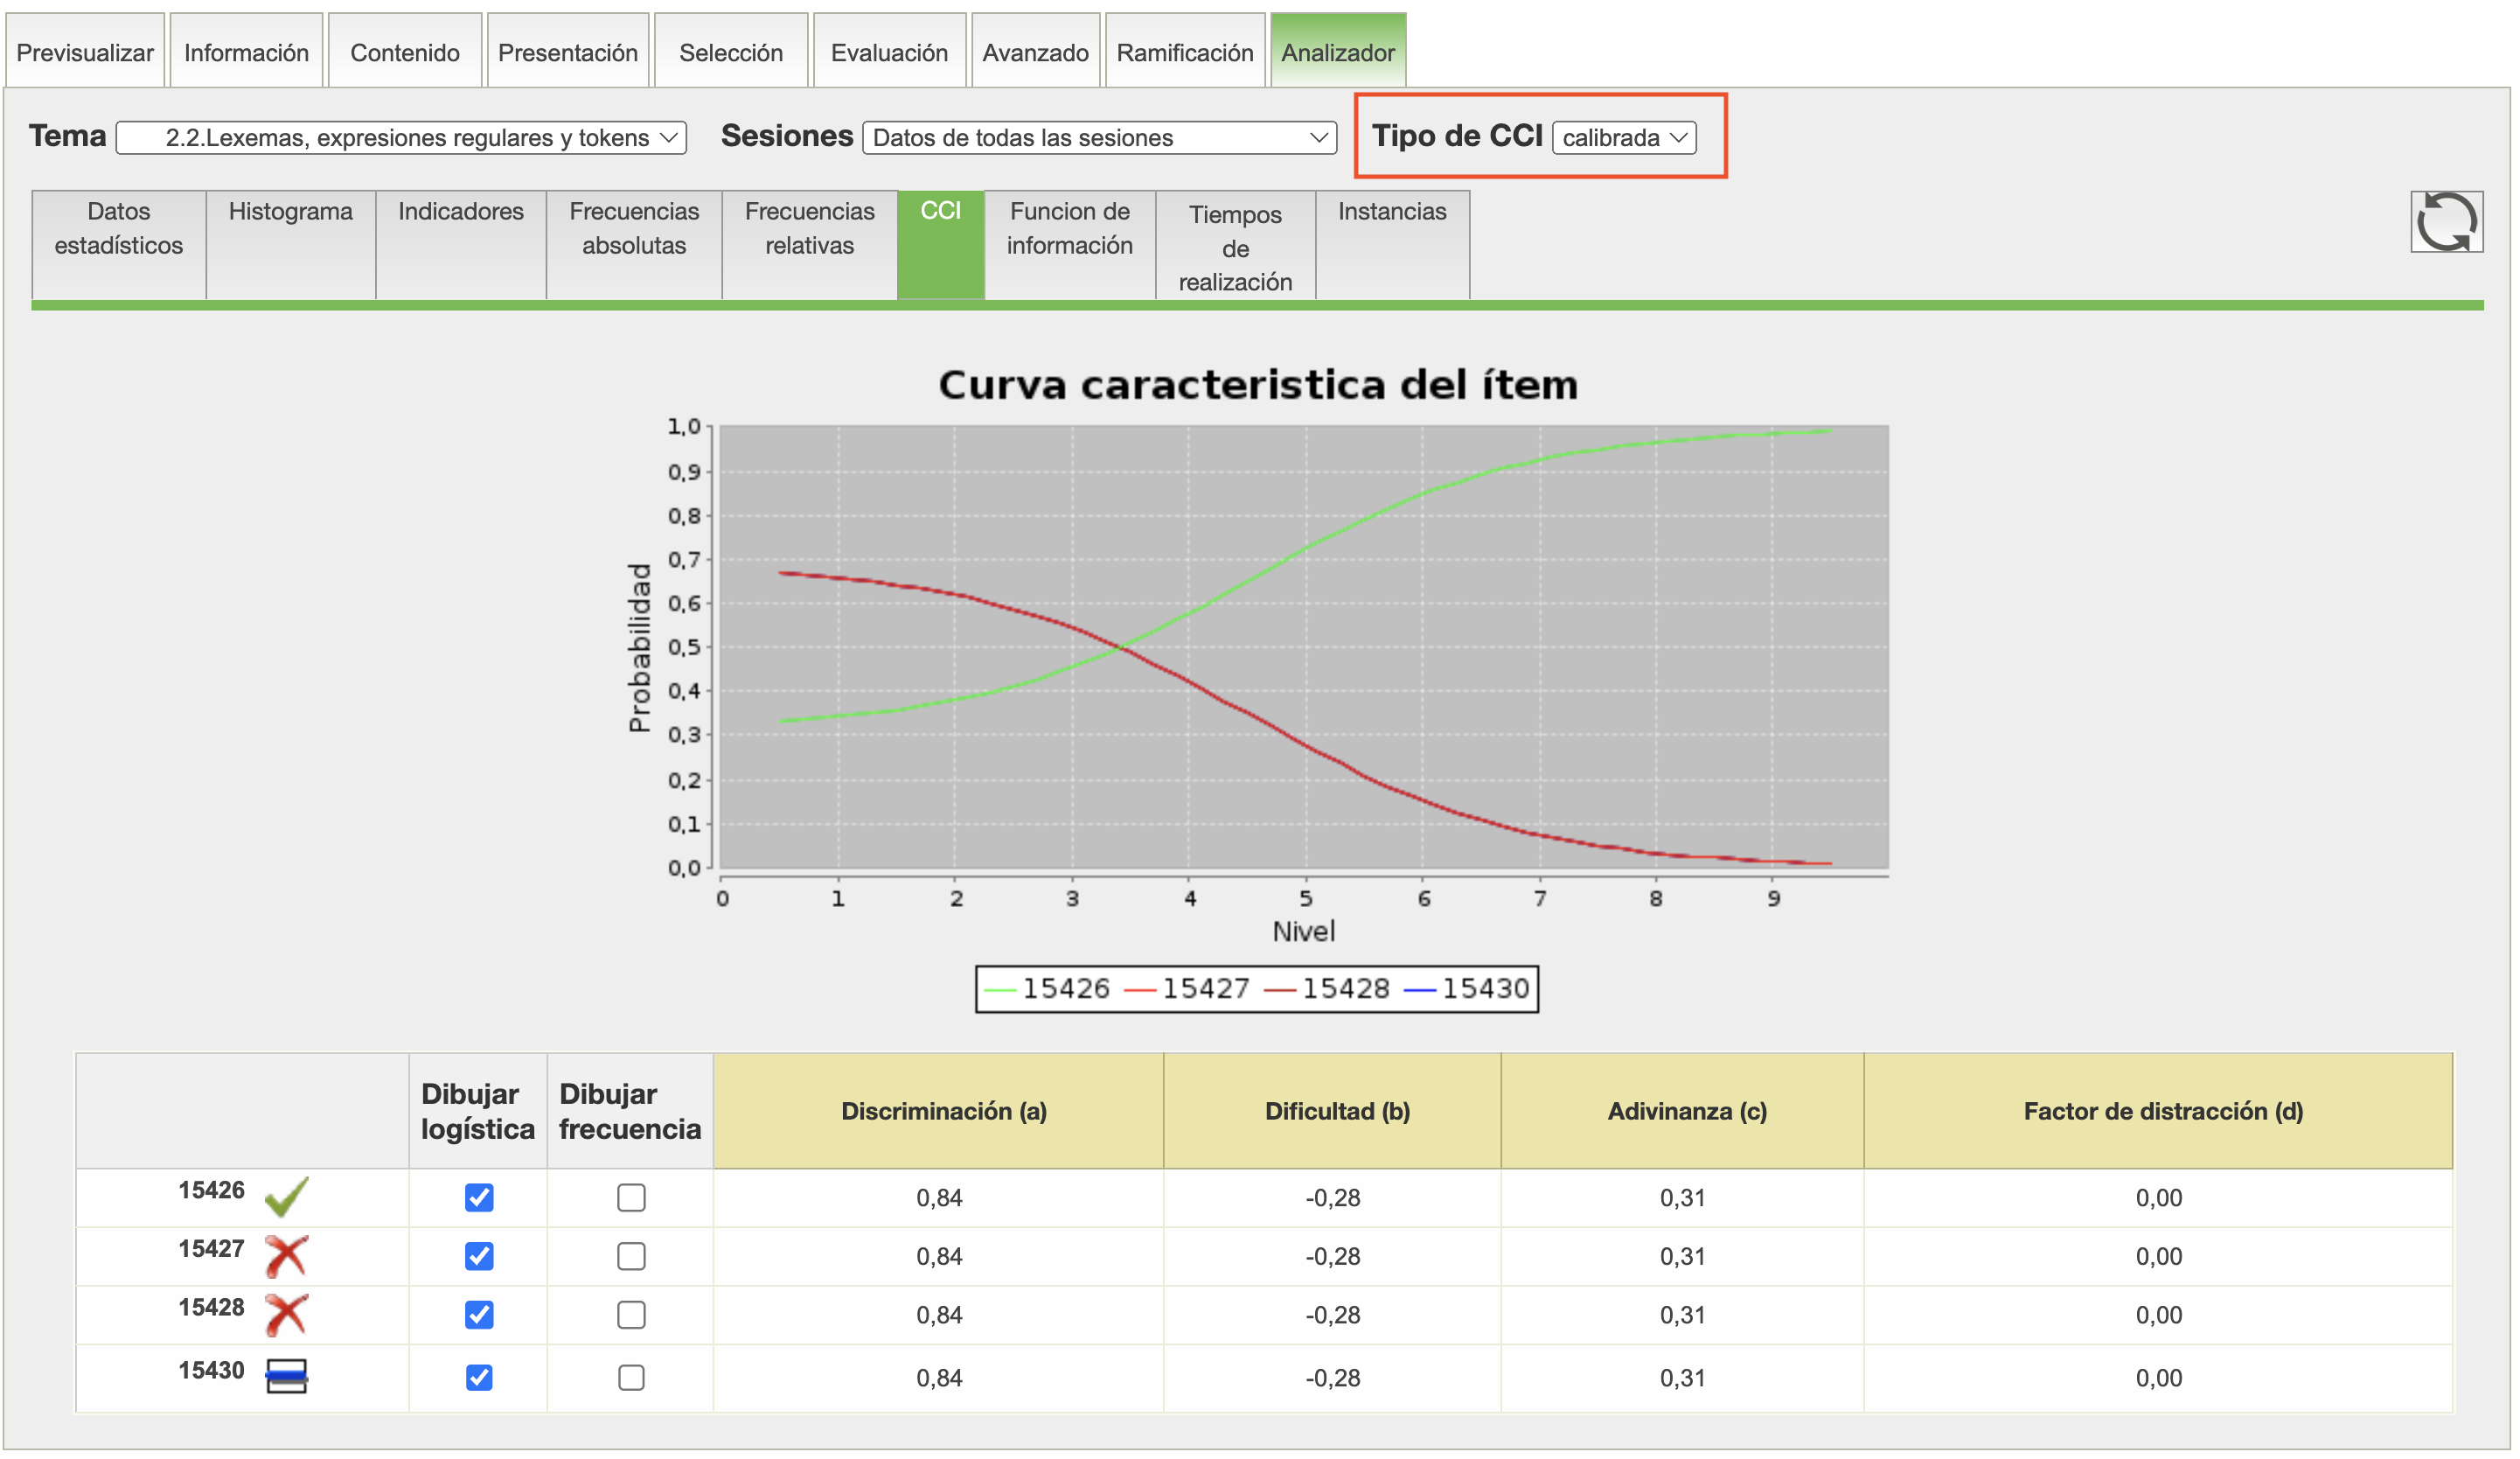
Task: Click the 15430 blue legend entry
Action: (x=1466, y=988)
